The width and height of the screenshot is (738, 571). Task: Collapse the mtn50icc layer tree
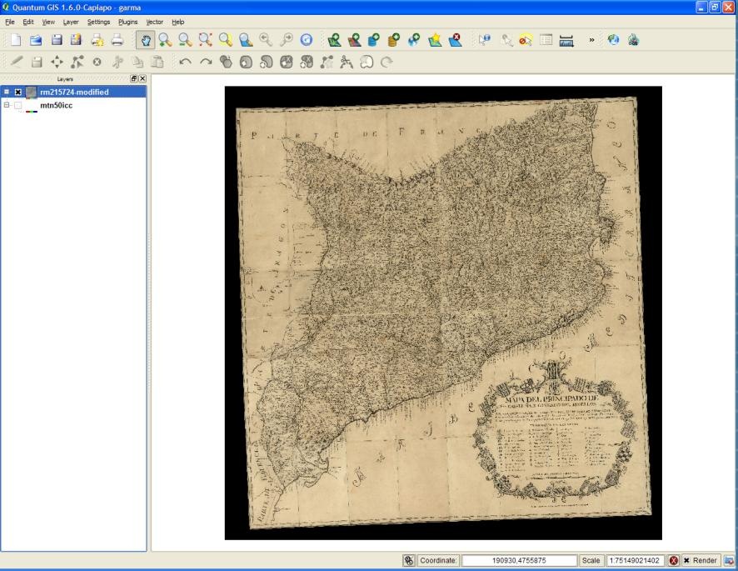(7, 105)
